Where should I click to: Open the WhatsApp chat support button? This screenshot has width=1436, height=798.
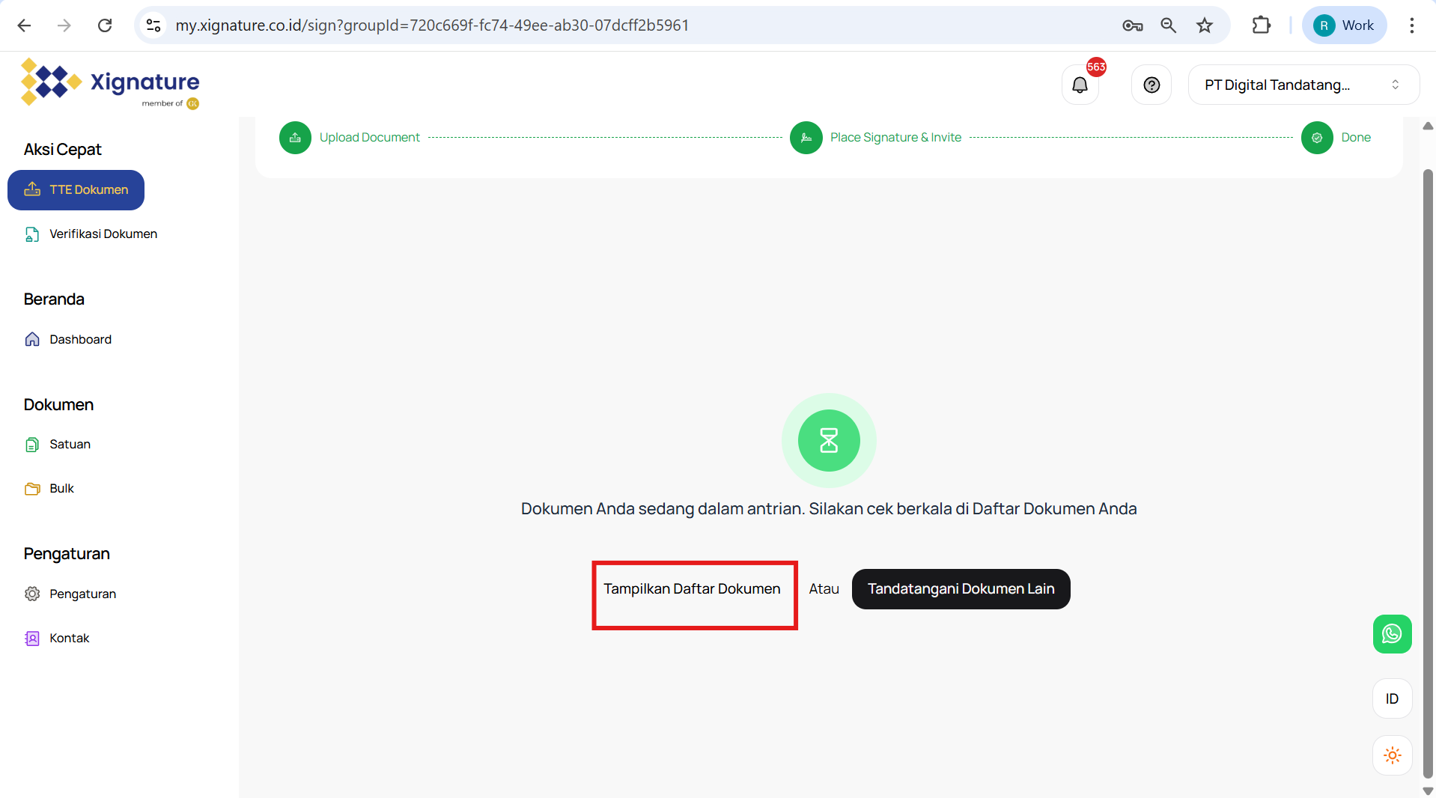click(1392, 634)
